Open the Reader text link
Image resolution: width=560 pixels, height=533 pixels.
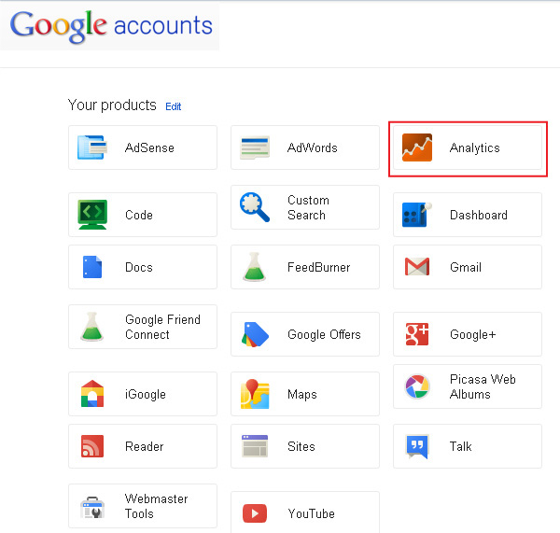pyautogui.click(x=144, y=446)
